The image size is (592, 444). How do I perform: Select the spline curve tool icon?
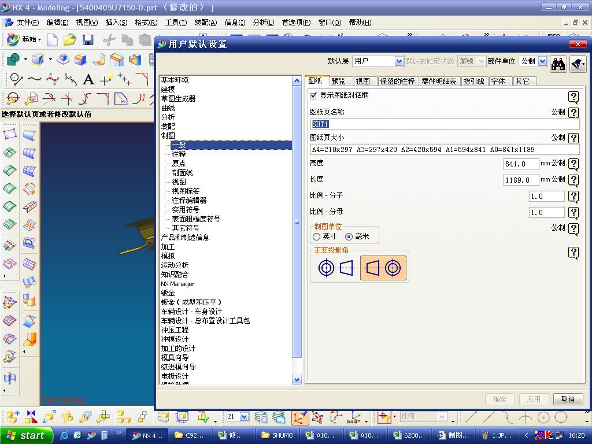click(34, 79)
